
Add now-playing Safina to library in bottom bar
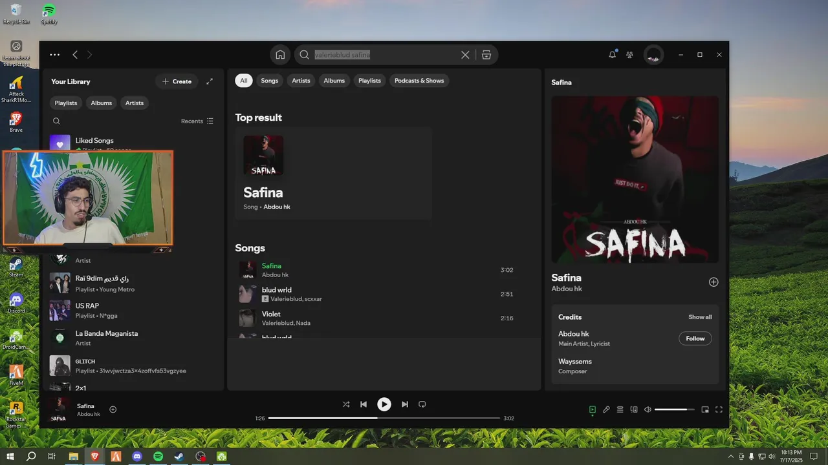(x=113, y=409)
